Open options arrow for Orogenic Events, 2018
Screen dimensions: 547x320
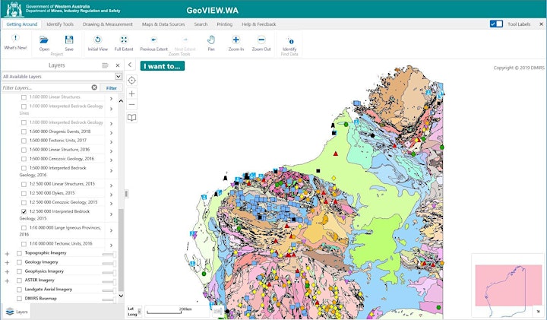[111, 133]
